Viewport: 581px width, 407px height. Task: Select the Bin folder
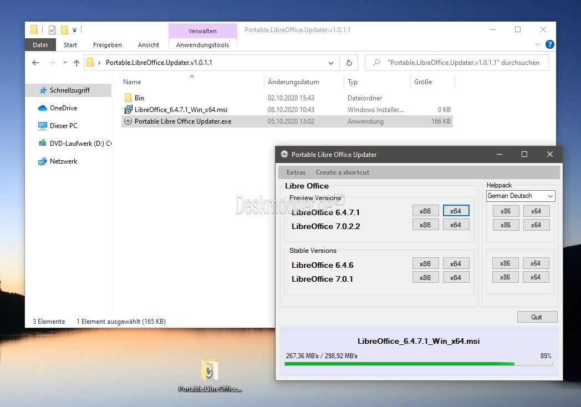287,98
